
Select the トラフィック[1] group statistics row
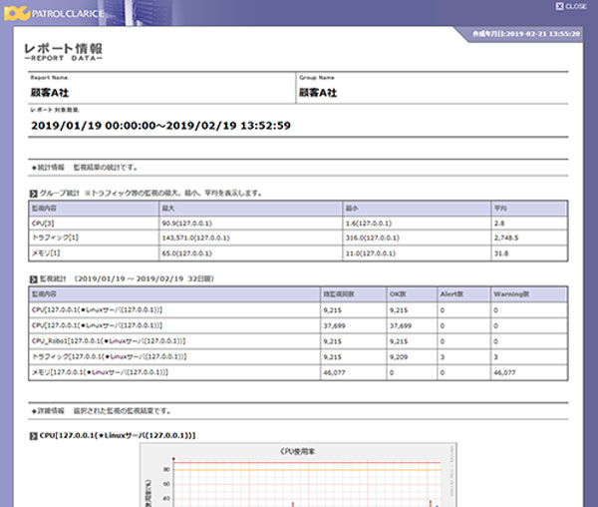pyautogui.click(x=298, y=238)
